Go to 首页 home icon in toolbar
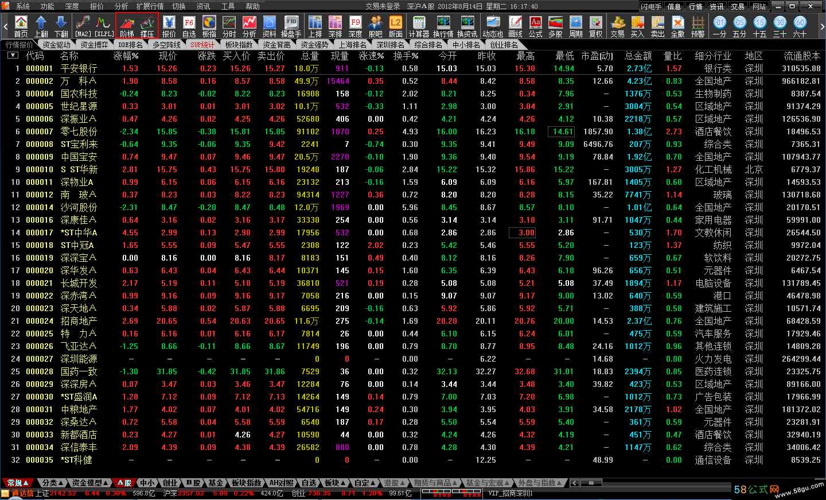826x500 pixels. (21, 26)
